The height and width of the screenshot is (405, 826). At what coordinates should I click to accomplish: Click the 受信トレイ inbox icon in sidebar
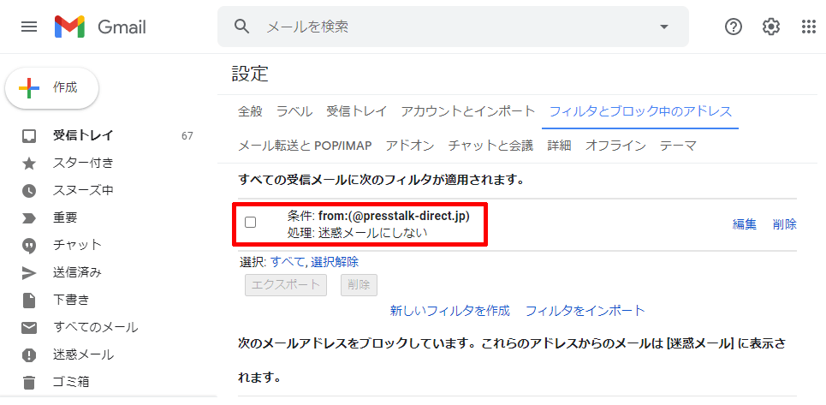pos(29,136)
